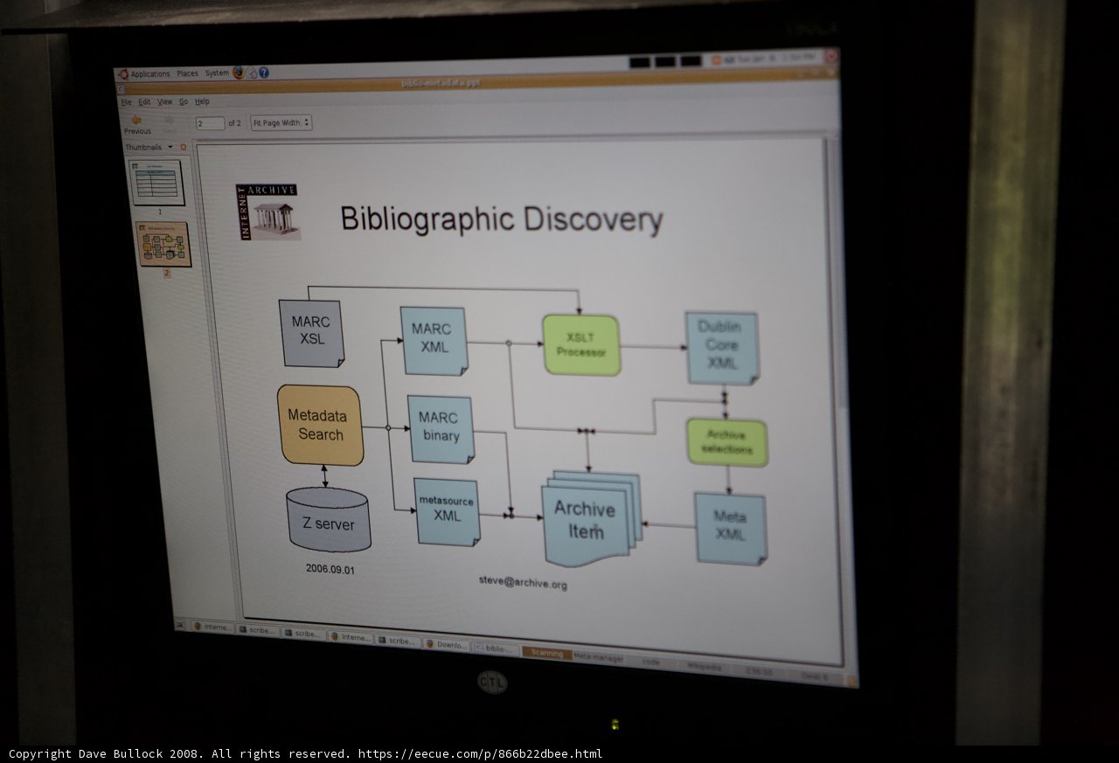The image size is (1119, 763).
Task: Select the page 2 thumbnail
Action: pyautogui.click(x=165, y=244)
